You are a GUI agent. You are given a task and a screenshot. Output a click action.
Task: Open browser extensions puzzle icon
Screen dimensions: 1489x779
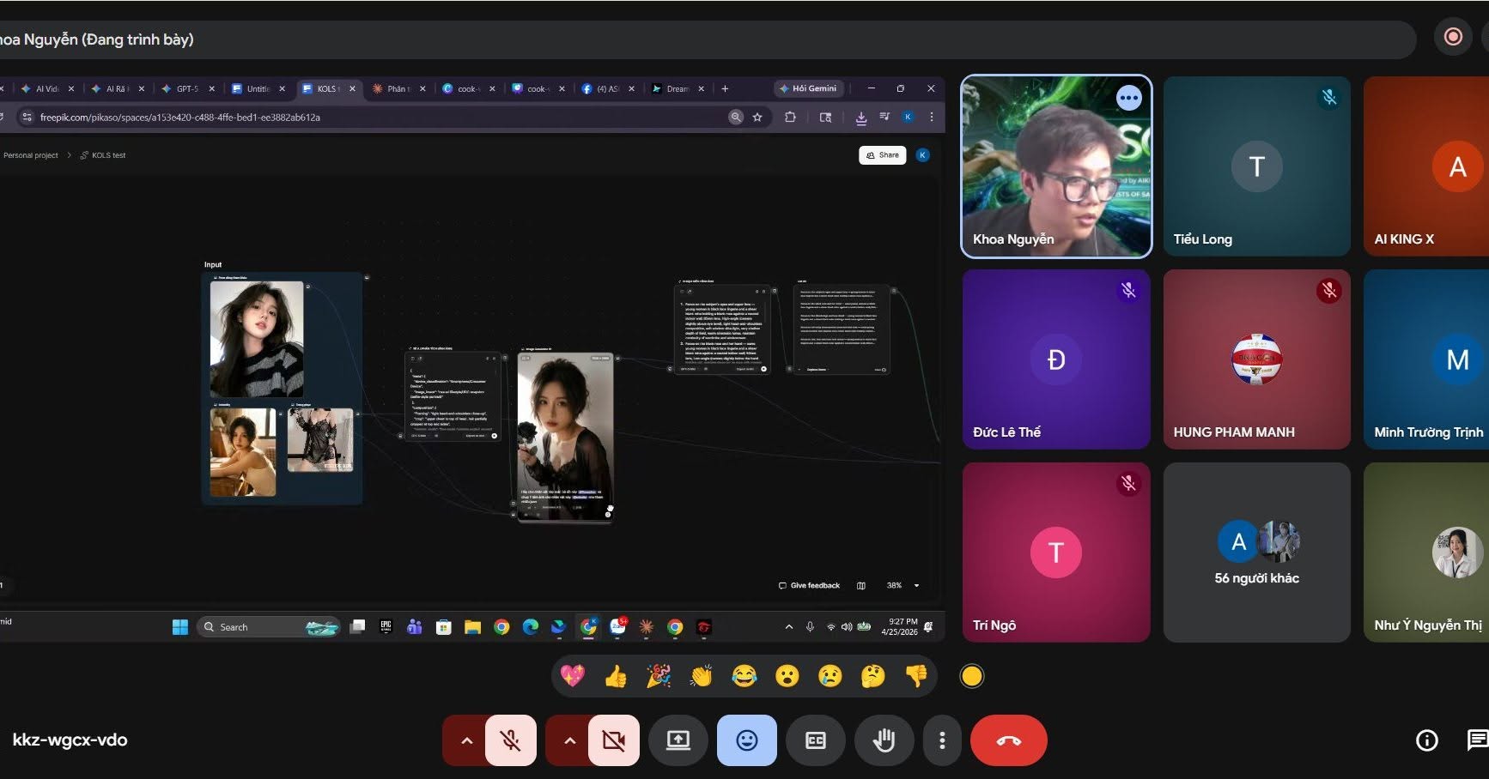(790, 118)
